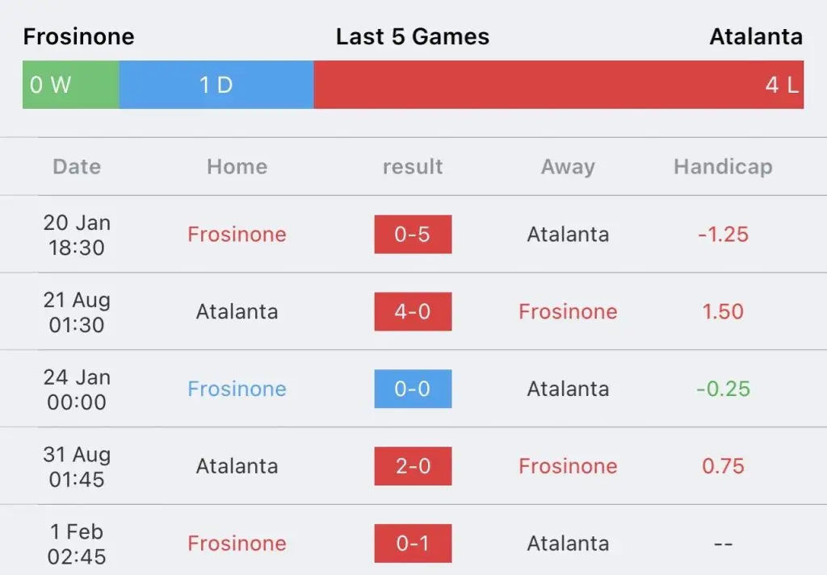This screenshot has width=827, height=575.
Task: Click the red 4 L bar segment
Action: pyautogui.click(x=559, y=85)
